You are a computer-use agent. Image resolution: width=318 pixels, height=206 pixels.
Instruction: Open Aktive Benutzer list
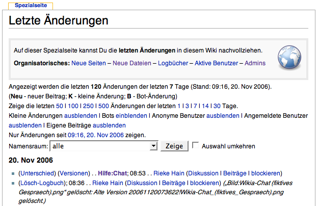pyautogui.click(x=217, y=63)
